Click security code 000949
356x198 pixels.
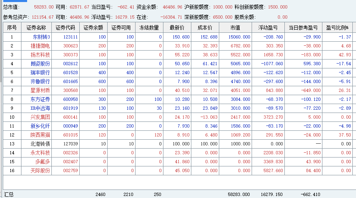(70, 126)
